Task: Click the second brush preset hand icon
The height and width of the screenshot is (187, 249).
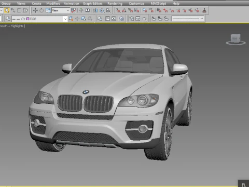Action: 160,19
